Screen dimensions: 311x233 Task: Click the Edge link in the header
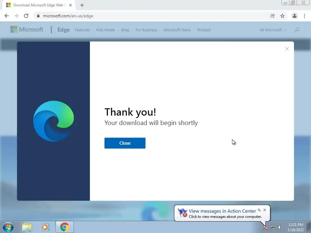coord(63,30)
